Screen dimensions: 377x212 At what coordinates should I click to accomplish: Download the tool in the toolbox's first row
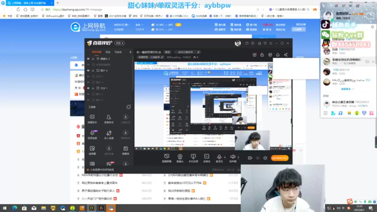pos(125,119)
